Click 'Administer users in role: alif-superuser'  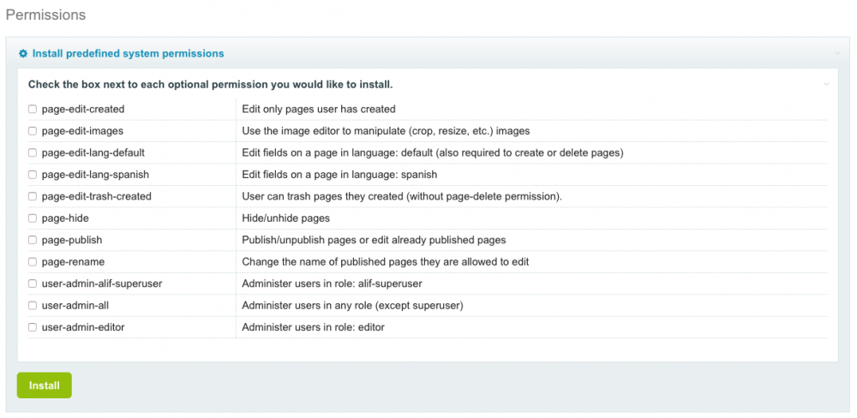(332, 284)
